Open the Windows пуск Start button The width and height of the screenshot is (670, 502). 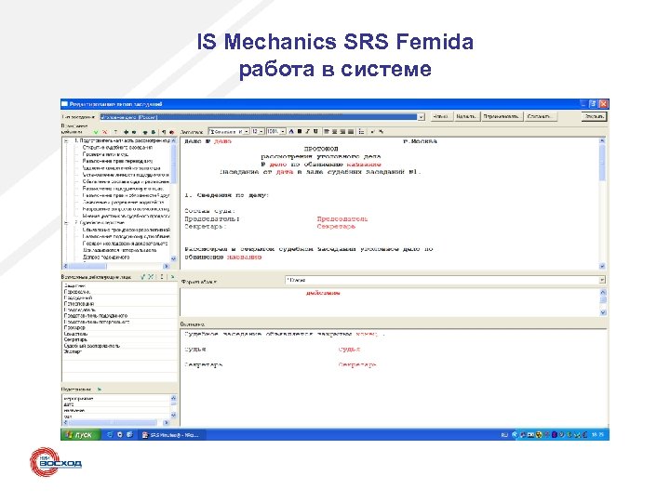pos(80,434)
